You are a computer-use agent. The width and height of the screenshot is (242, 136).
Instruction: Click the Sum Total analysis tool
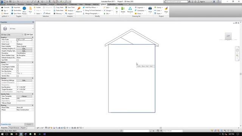coord(70,8)
